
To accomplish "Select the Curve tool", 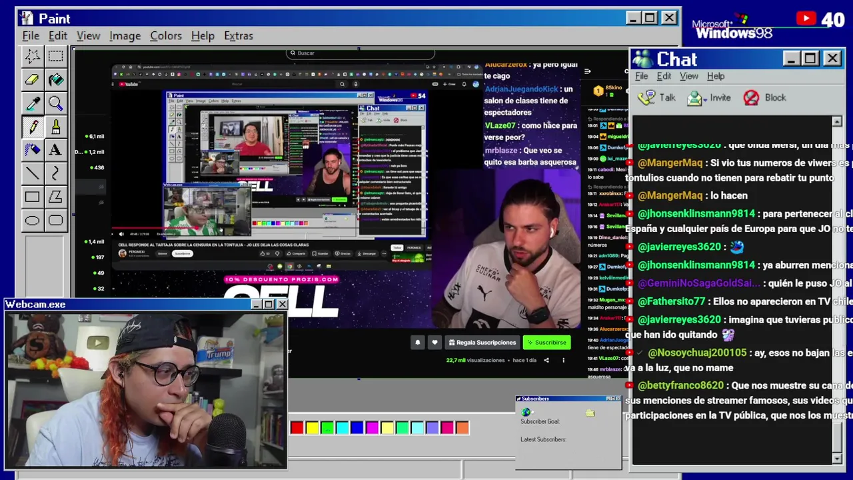I will (x=55, y=173).
